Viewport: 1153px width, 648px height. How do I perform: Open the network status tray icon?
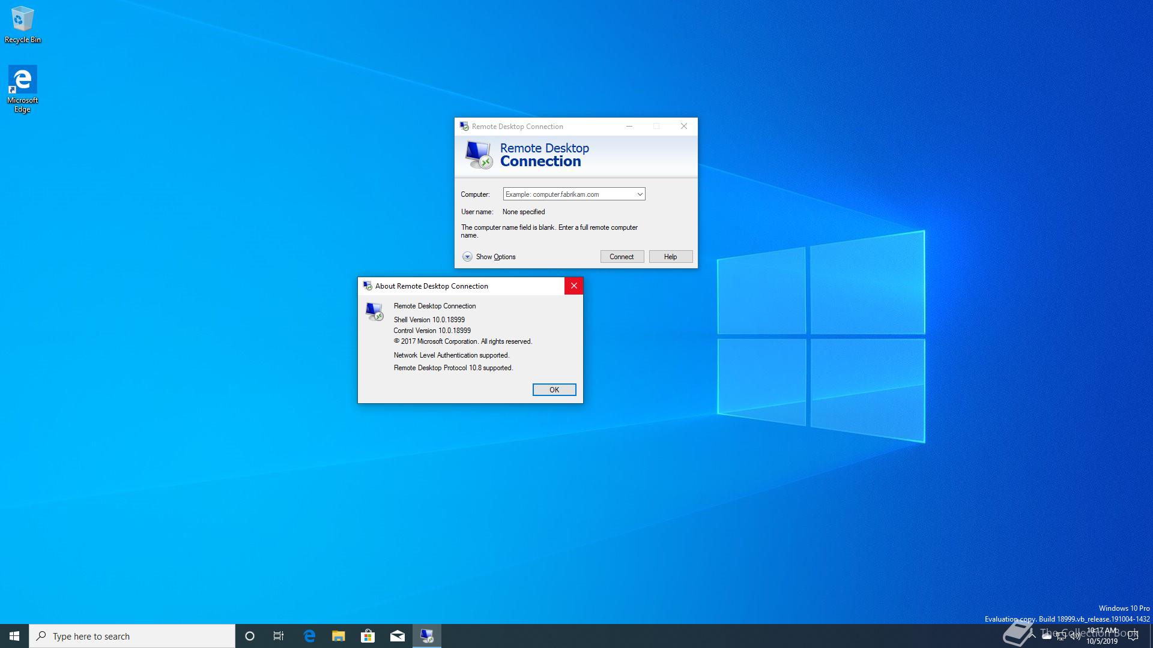point(1061,636)
